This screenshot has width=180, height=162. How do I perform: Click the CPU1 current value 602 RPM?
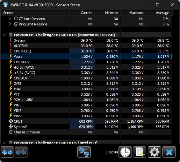click(86, 121)
